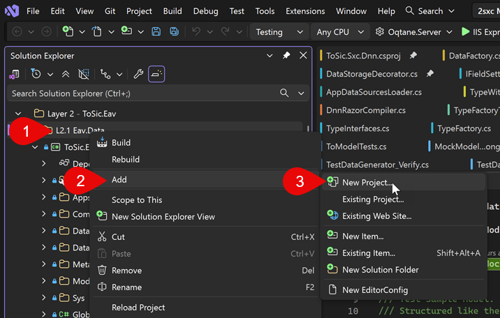Switch to ToSic.Sxc.Dnn.csproj tab
This screenshot has width=500, height=318.
coord(363,56)
